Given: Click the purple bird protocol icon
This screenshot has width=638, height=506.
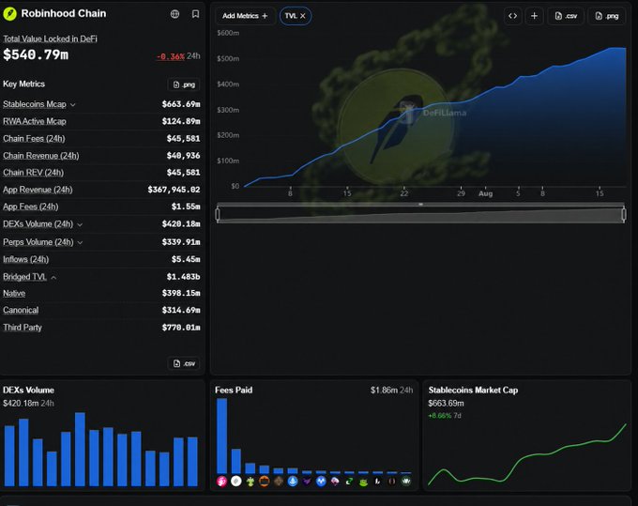Looking at the screenshot, I should pyautogui.click(x=307, y=482).
